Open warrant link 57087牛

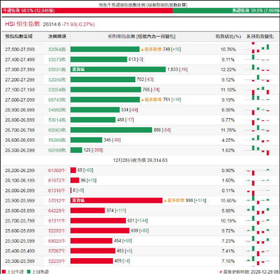[x=57, y=251]
